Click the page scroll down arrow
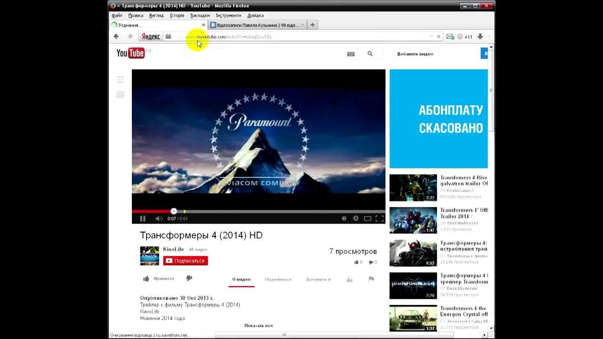The image size is (603, 339). [x=491, y=328]
